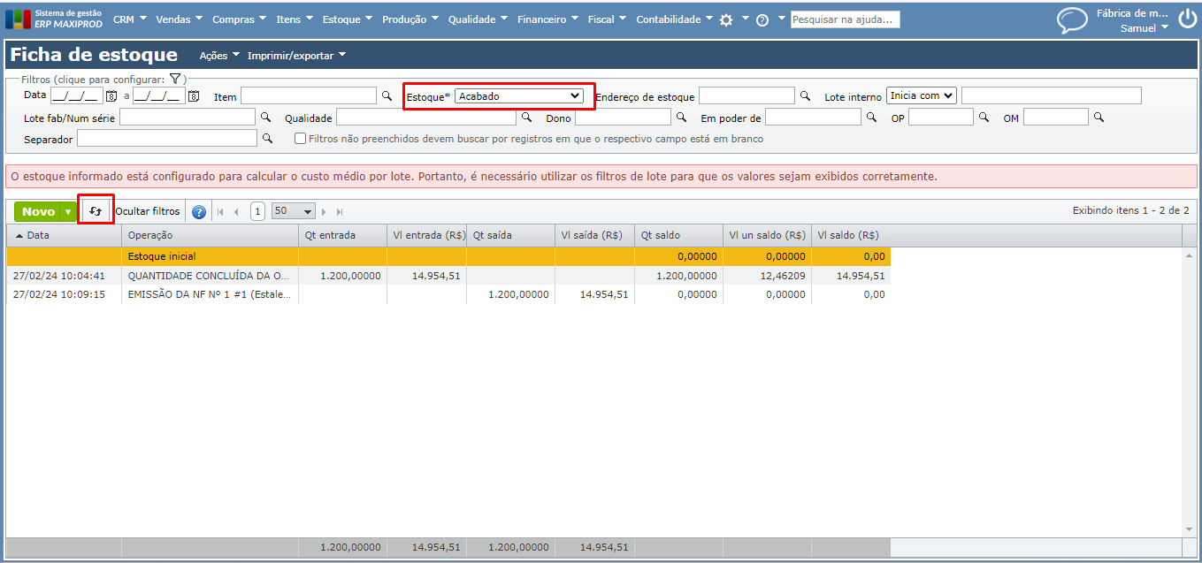Click the green Novo button
1202x563 pixels.
click(x=38, y=212)
